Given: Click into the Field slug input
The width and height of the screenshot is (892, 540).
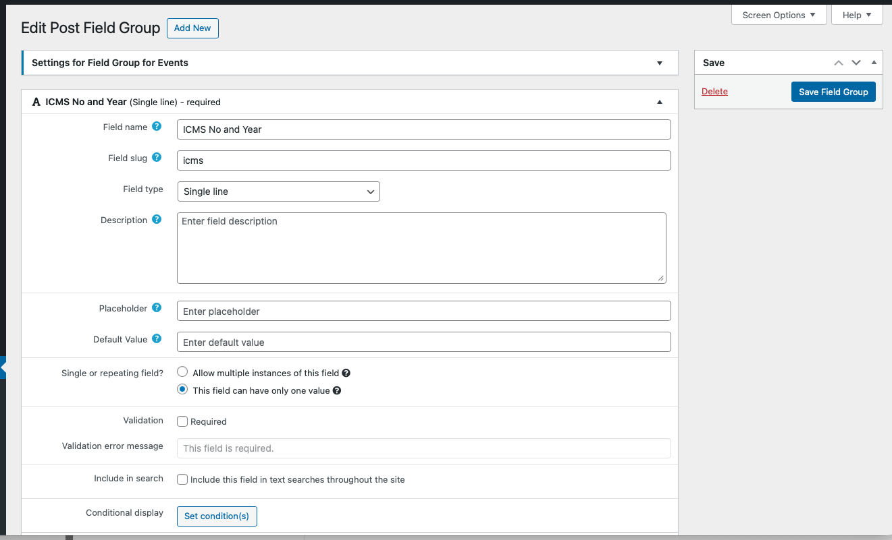Looking at the screenshot, I should point(424,160).
